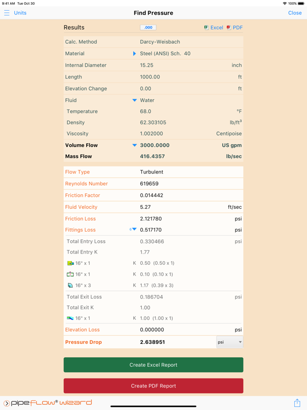The height and width of the screenshot is (410, 307).
Task: Tap the share icon at bottom right
Action: (x=297, y=403)
